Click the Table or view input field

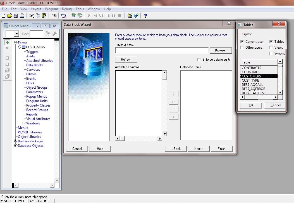162,50
